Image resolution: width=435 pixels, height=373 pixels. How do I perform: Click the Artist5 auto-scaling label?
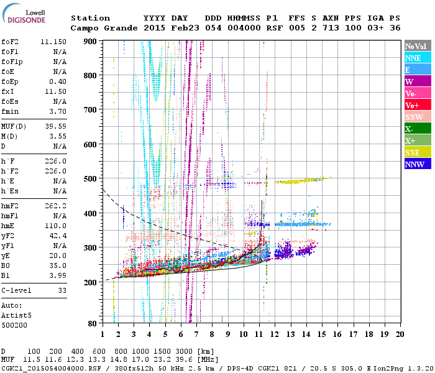coord(16,316)
